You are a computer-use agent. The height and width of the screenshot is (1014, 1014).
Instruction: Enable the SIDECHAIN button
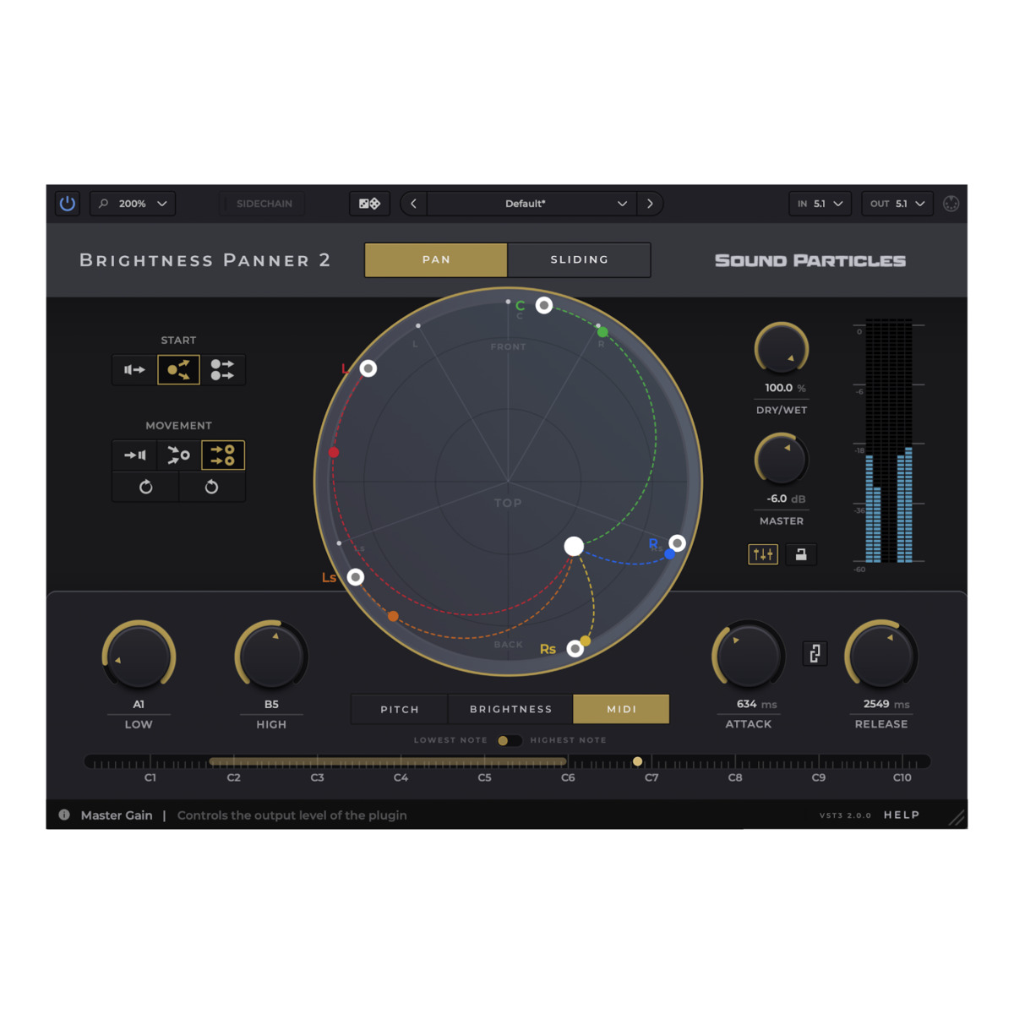click(263, 204)
